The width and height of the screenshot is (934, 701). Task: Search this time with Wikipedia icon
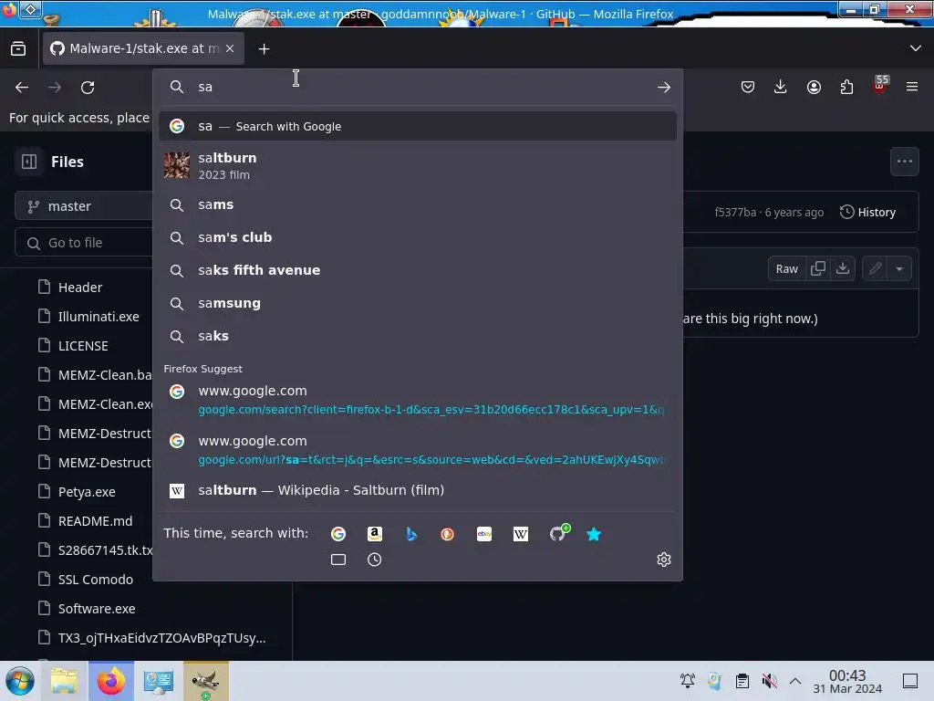[521, 533]
